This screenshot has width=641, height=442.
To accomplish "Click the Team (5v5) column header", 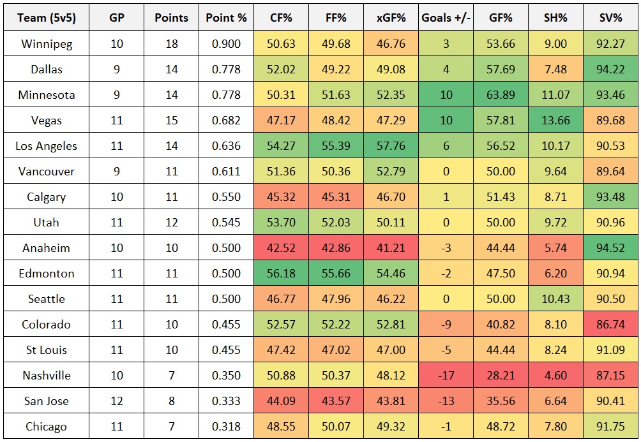I will tap(47, 18).
